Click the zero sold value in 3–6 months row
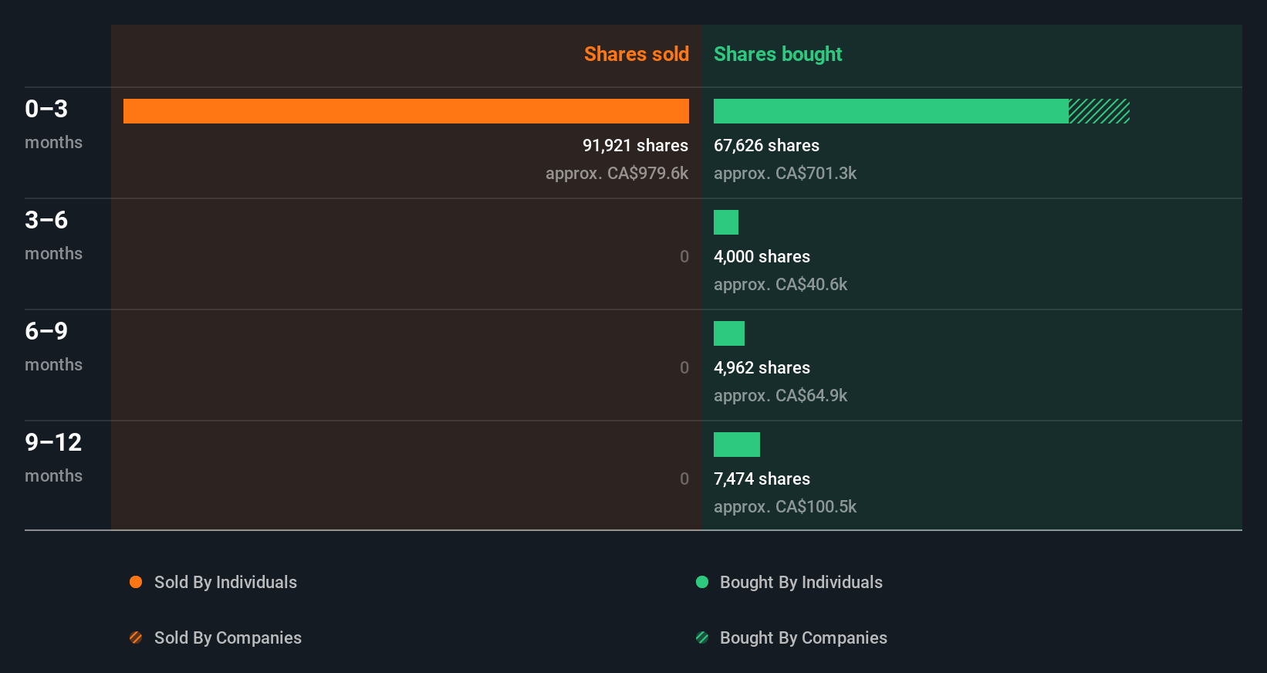The width and height of the screenshot is (1267, 673). (x=684, y=256)
